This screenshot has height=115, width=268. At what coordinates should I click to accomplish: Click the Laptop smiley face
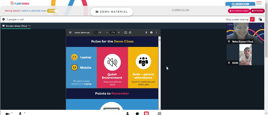(x=74, y=57)
